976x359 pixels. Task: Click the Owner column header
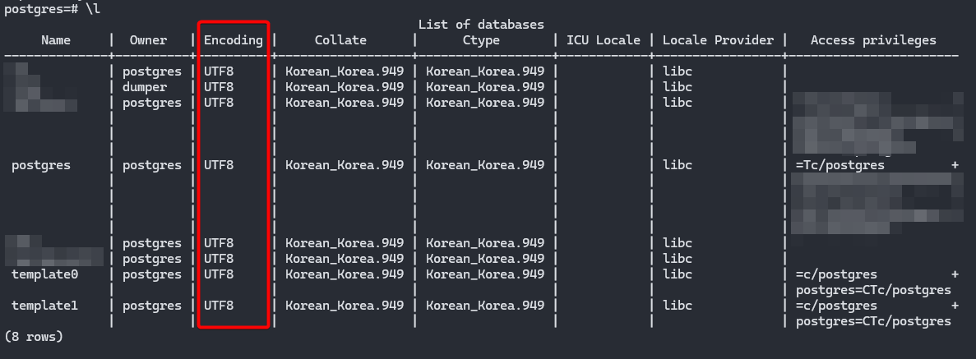click(148, 40)
